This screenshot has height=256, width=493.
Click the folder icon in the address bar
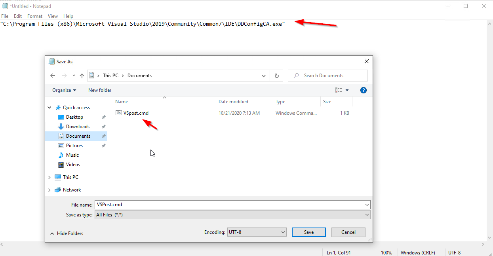coord(92,76)
